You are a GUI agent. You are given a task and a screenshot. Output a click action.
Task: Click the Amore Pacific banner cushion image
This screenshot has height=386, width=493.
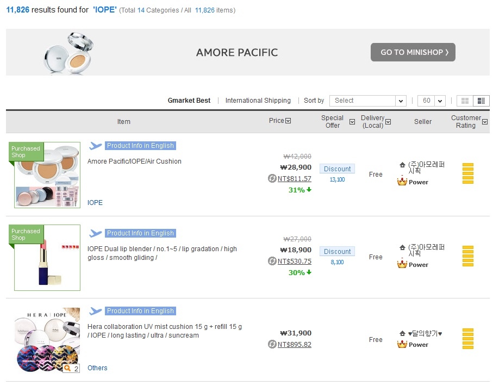coord(69,53)
